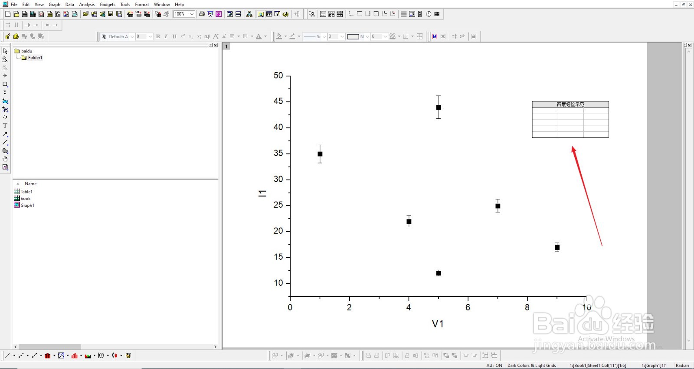Image resolution: width=694 pixels, height=369 pixels.
Task: Click the Line plot icon
Action: click(7, 356)
